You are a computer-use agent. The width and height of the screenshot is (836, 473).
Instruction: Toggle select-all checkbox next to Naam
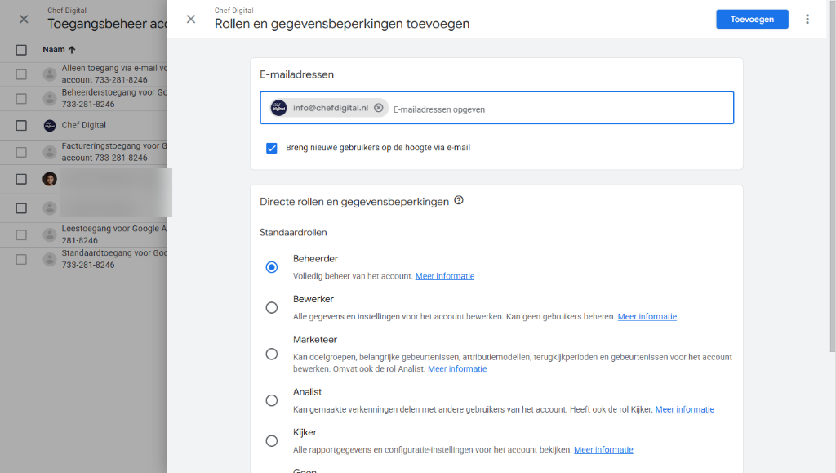(x=21, y=50)
